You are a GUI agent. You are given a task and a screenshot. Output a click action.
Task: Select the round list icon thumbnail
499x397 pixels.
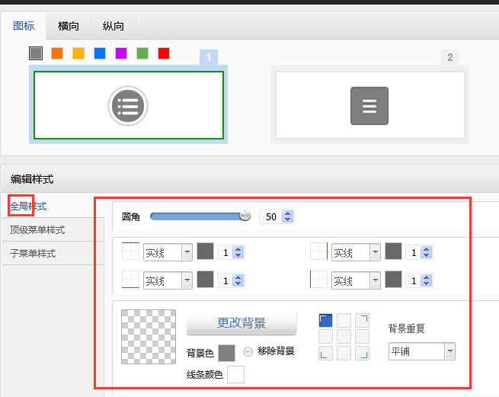pos(128,106)
